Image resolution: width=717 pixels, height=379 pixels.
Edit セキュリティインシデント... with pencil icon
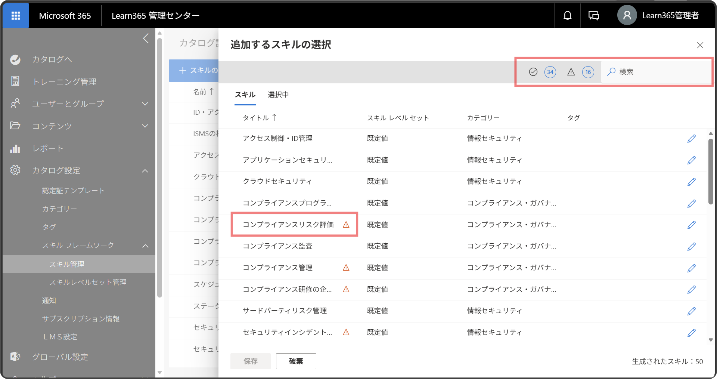691,333
